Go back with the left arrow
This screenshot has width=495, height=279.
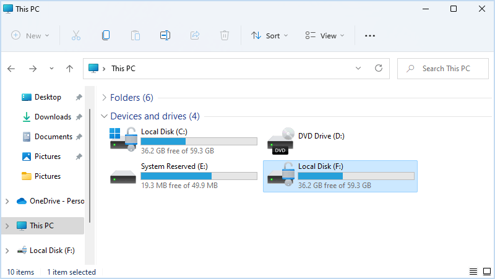[11, 69]
